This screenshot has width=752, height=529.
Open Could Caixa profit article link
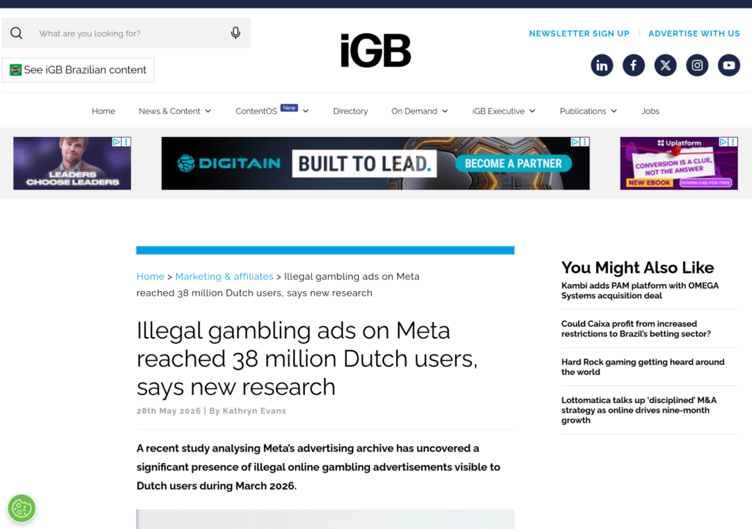(636, 329)
